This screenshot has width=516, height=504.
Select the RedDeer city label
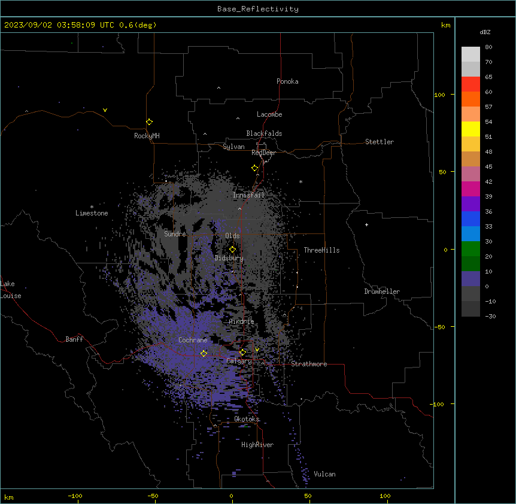pyautogui.click(x=263, y=153)
